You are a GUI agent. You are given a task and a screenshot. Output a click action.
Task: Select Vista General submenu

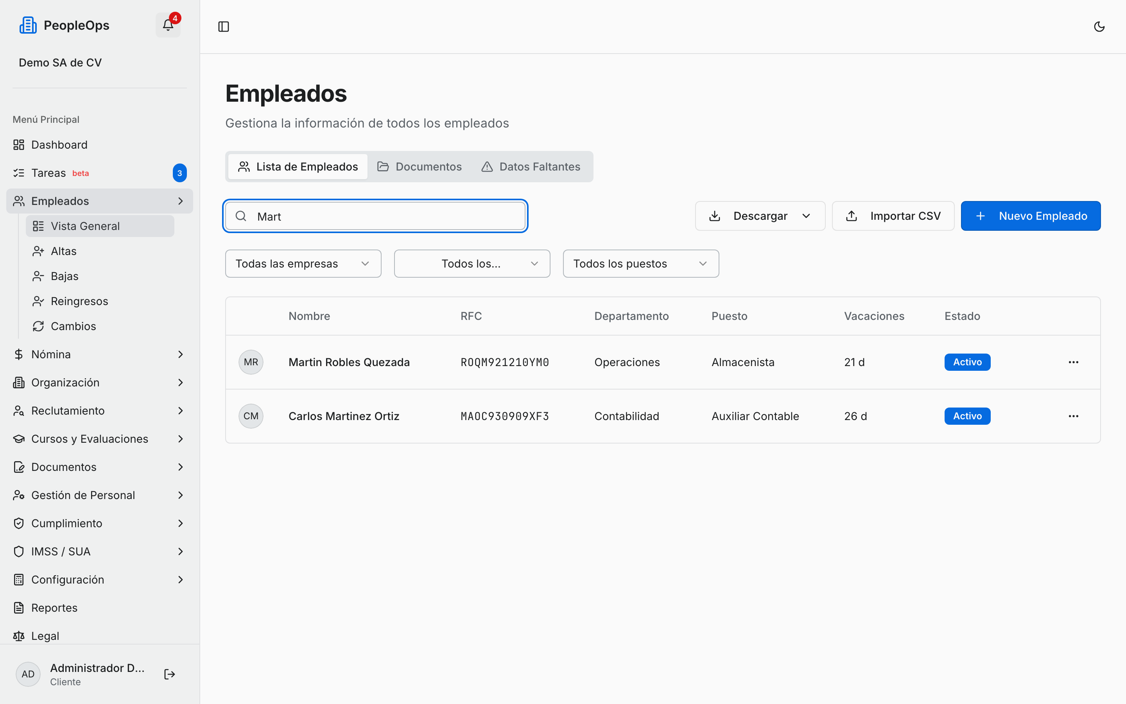(100, 226)
